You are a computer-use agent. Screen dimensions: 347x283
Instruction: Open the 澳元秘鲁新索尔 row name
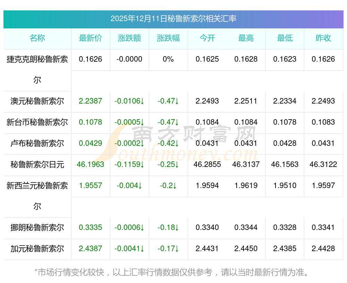coord(37,101)
